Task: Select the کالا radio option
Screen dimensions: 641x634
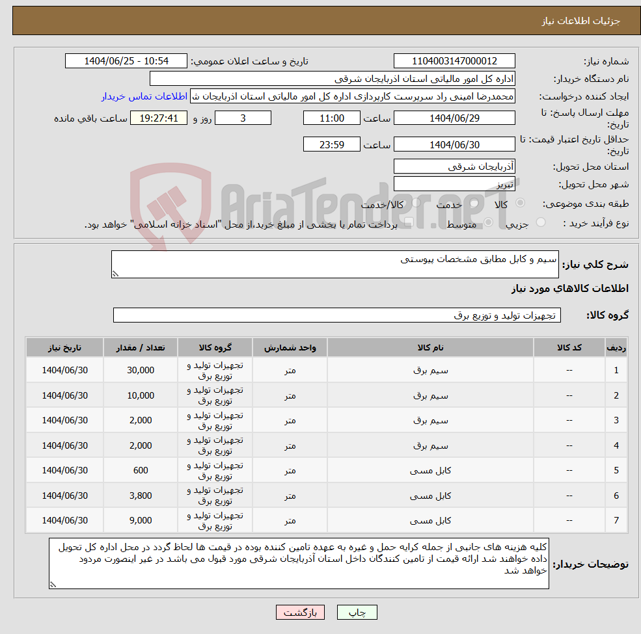Action: click(519, 204)
